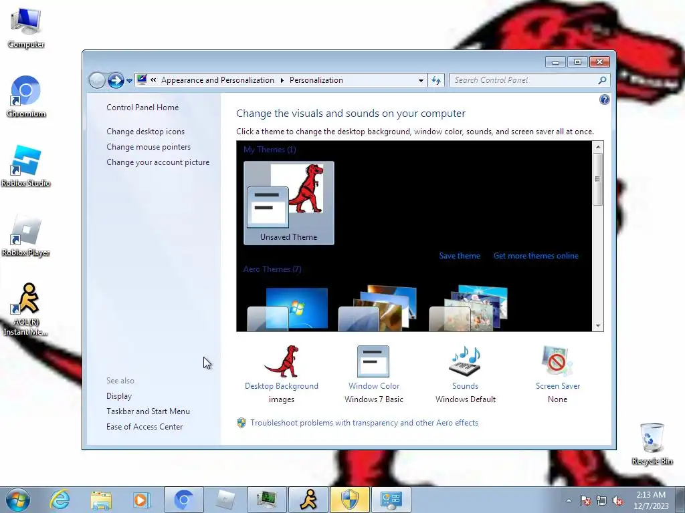Open the Sounds icon

click(466, 361)
